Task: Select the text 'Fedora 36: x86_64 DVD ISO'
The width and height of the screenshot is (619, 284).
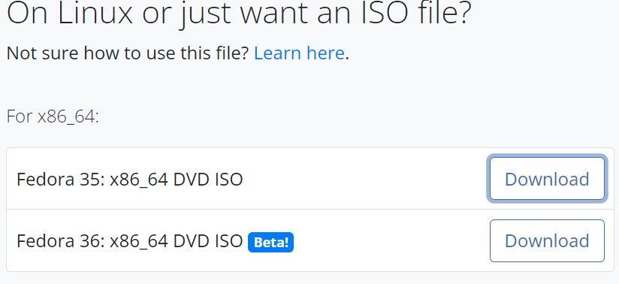Action: (129, 241)
